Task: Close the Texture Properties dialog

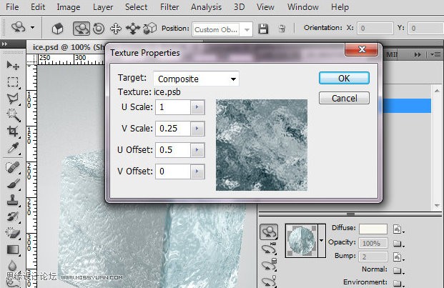Action: [x=361, y=49]
